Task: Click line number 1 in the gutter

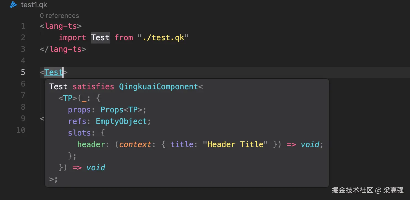Action: coord(23,26)
